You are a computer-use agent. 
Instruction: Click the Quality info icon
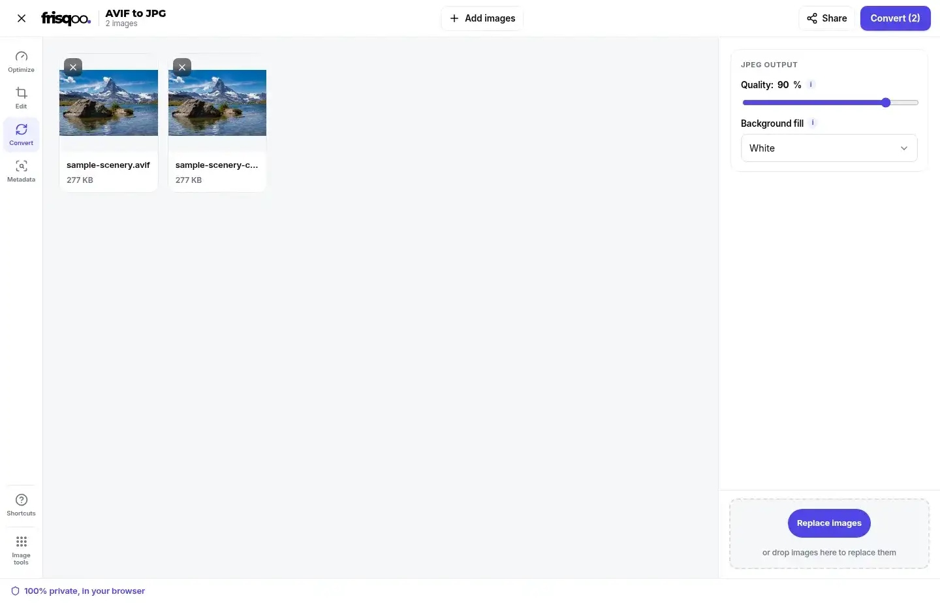pos(811,84)
